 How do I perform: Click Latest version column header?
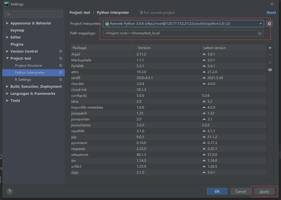coord(233,48)
